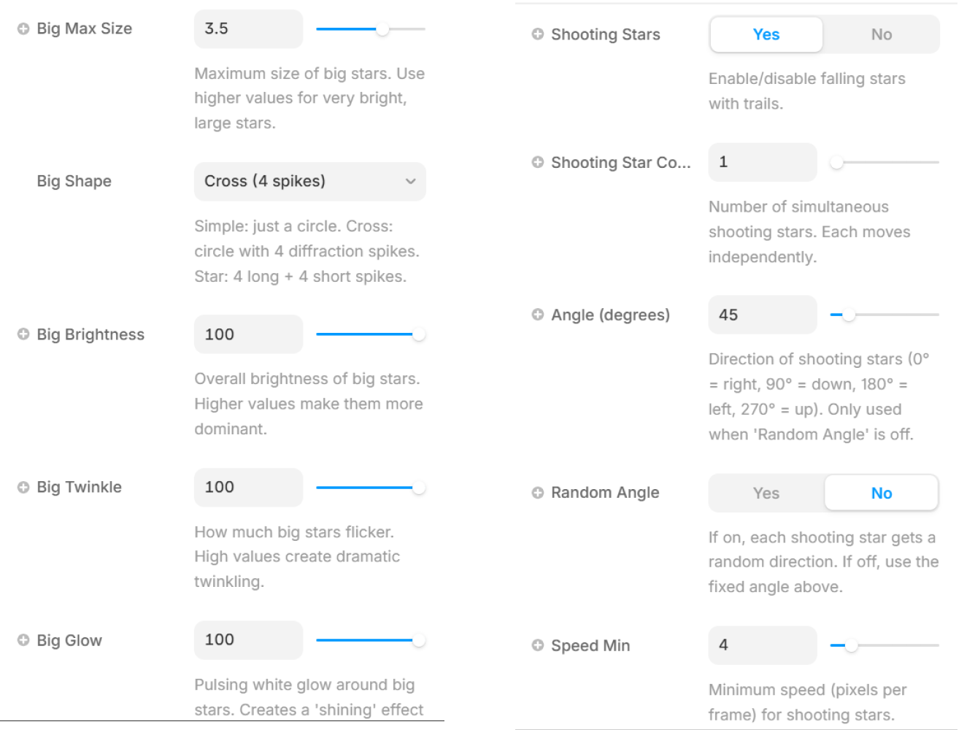Click the plus icon beside Big Max Size

tap(23, 28)
